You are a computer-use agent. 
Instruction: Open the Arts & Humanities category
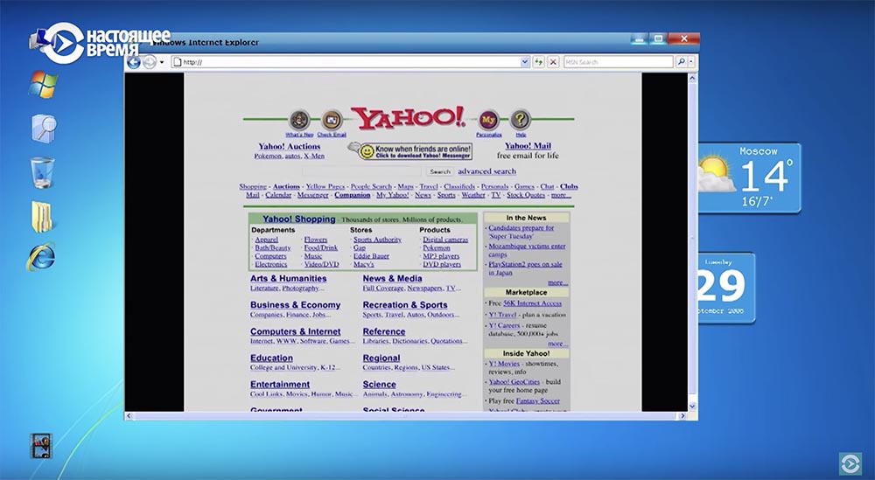[x=289, y=278]
